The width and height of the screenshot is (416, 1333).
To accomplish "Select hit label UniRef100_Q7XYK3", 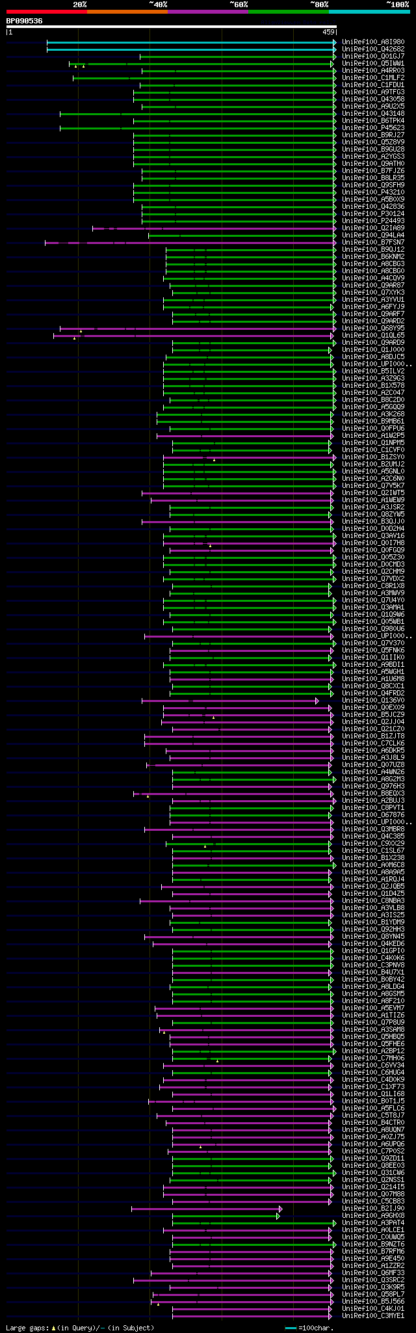I will pyautogui.click(x=373, y=292).
